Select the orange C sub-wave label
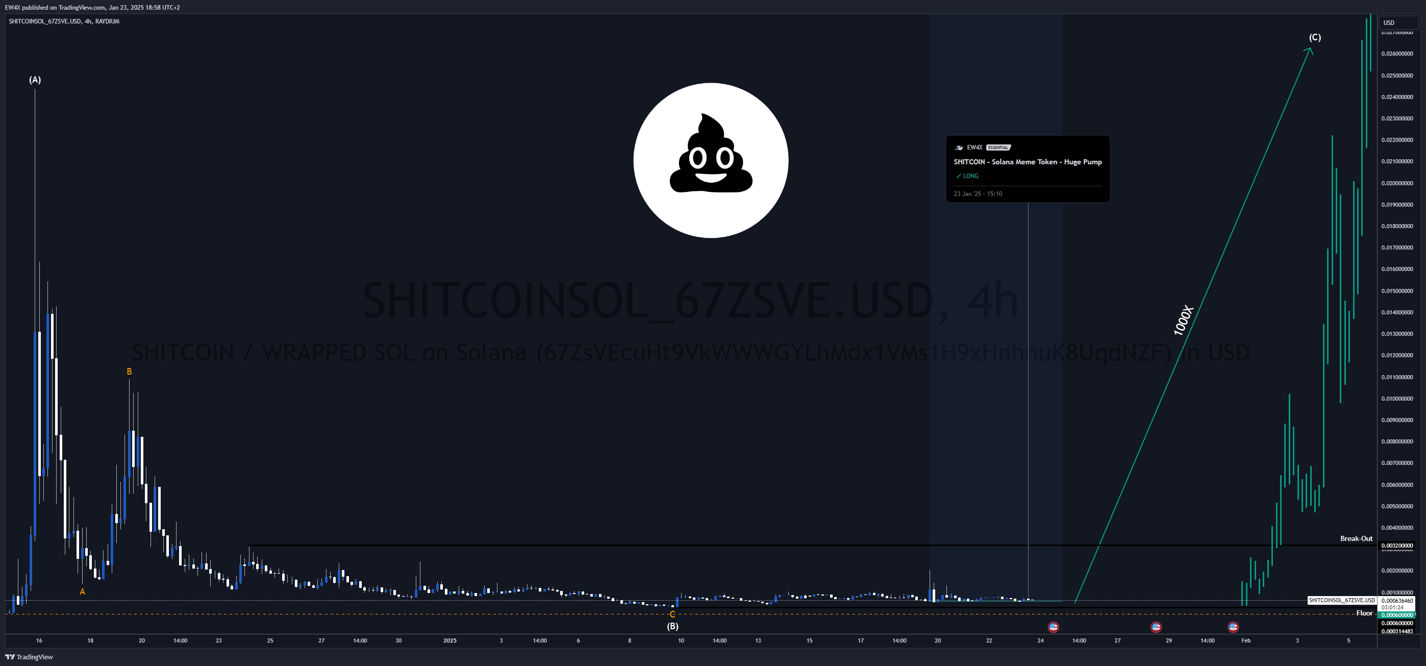This screenshot has height=666, width=1426. [x=672, y=614]
